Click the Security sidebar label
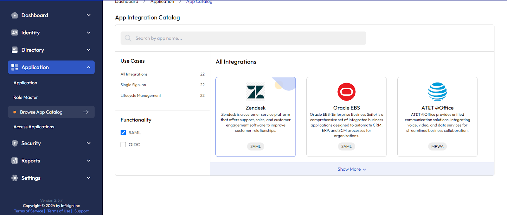This screenshot has height=215, width=507. pyautogui.click(x=31, y=143)
